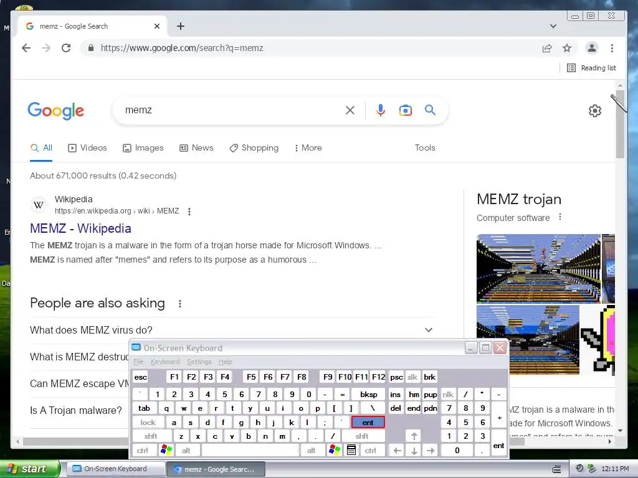Viewport: 638px width, 478px height.
Task: Click the bksp key
Action: point(369,394)
